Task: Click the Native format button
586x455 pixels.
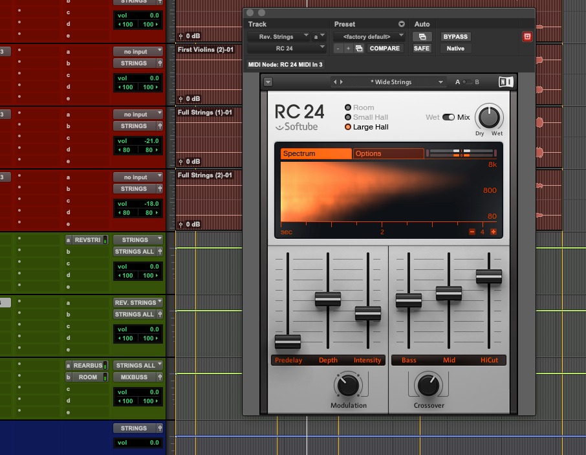Action: click(x=455, y=49)
